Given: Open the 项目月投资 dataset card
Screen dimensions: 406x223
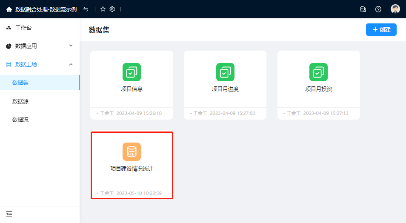Looking at the screenshot, I should [318, 79].
